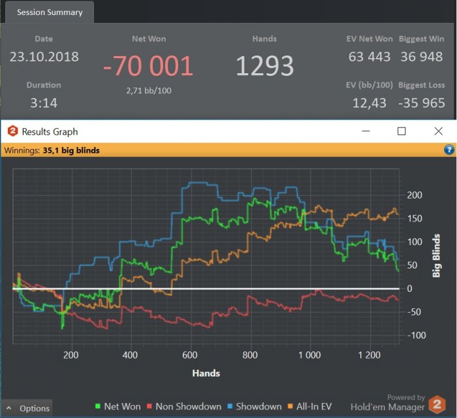This screenshot has height=418, width=457.
Task: Click the Hands count 1293
Action: [x=264, y=66]
